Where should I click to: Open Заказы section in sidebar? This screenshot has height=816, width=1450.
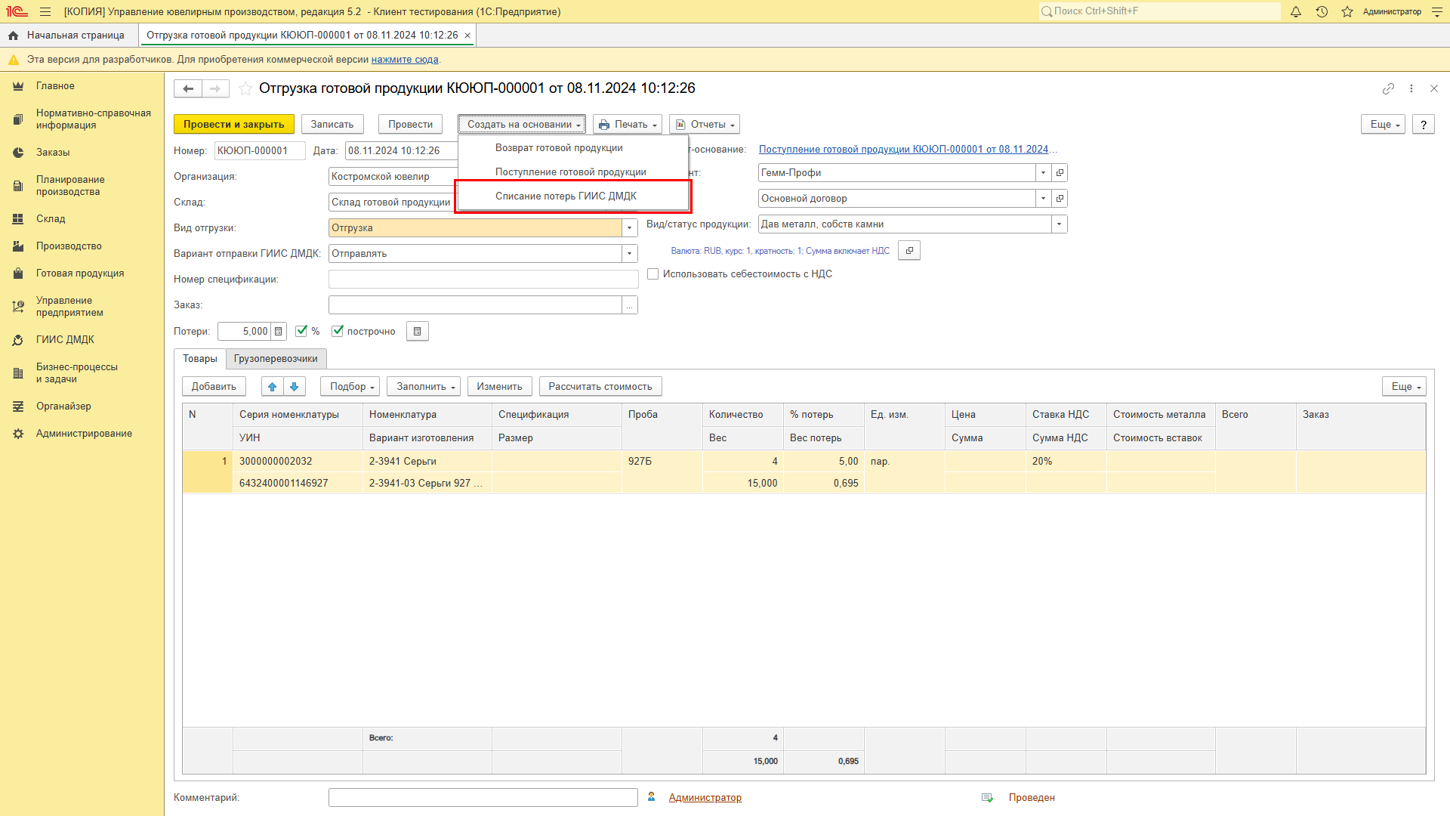53,153
